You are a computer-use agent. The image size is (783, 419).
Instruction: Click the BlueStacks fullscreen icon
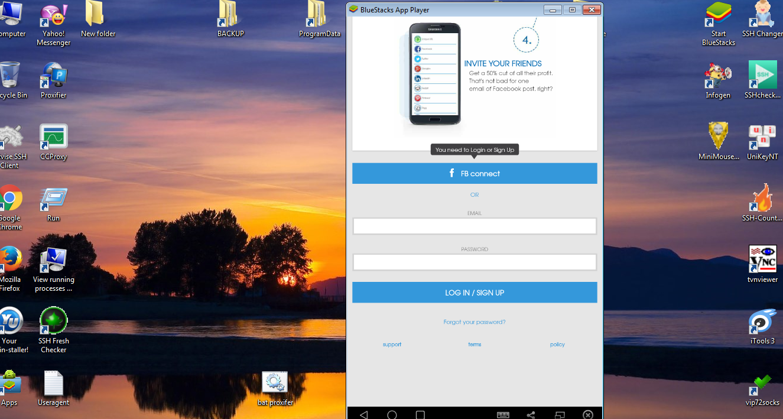(x=560, y=415)
